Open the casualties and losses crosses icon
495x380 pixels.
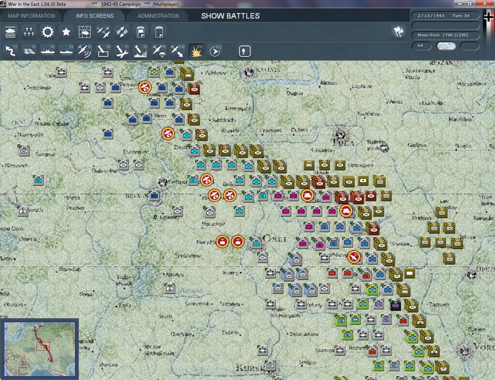click(x=29, y=32)
